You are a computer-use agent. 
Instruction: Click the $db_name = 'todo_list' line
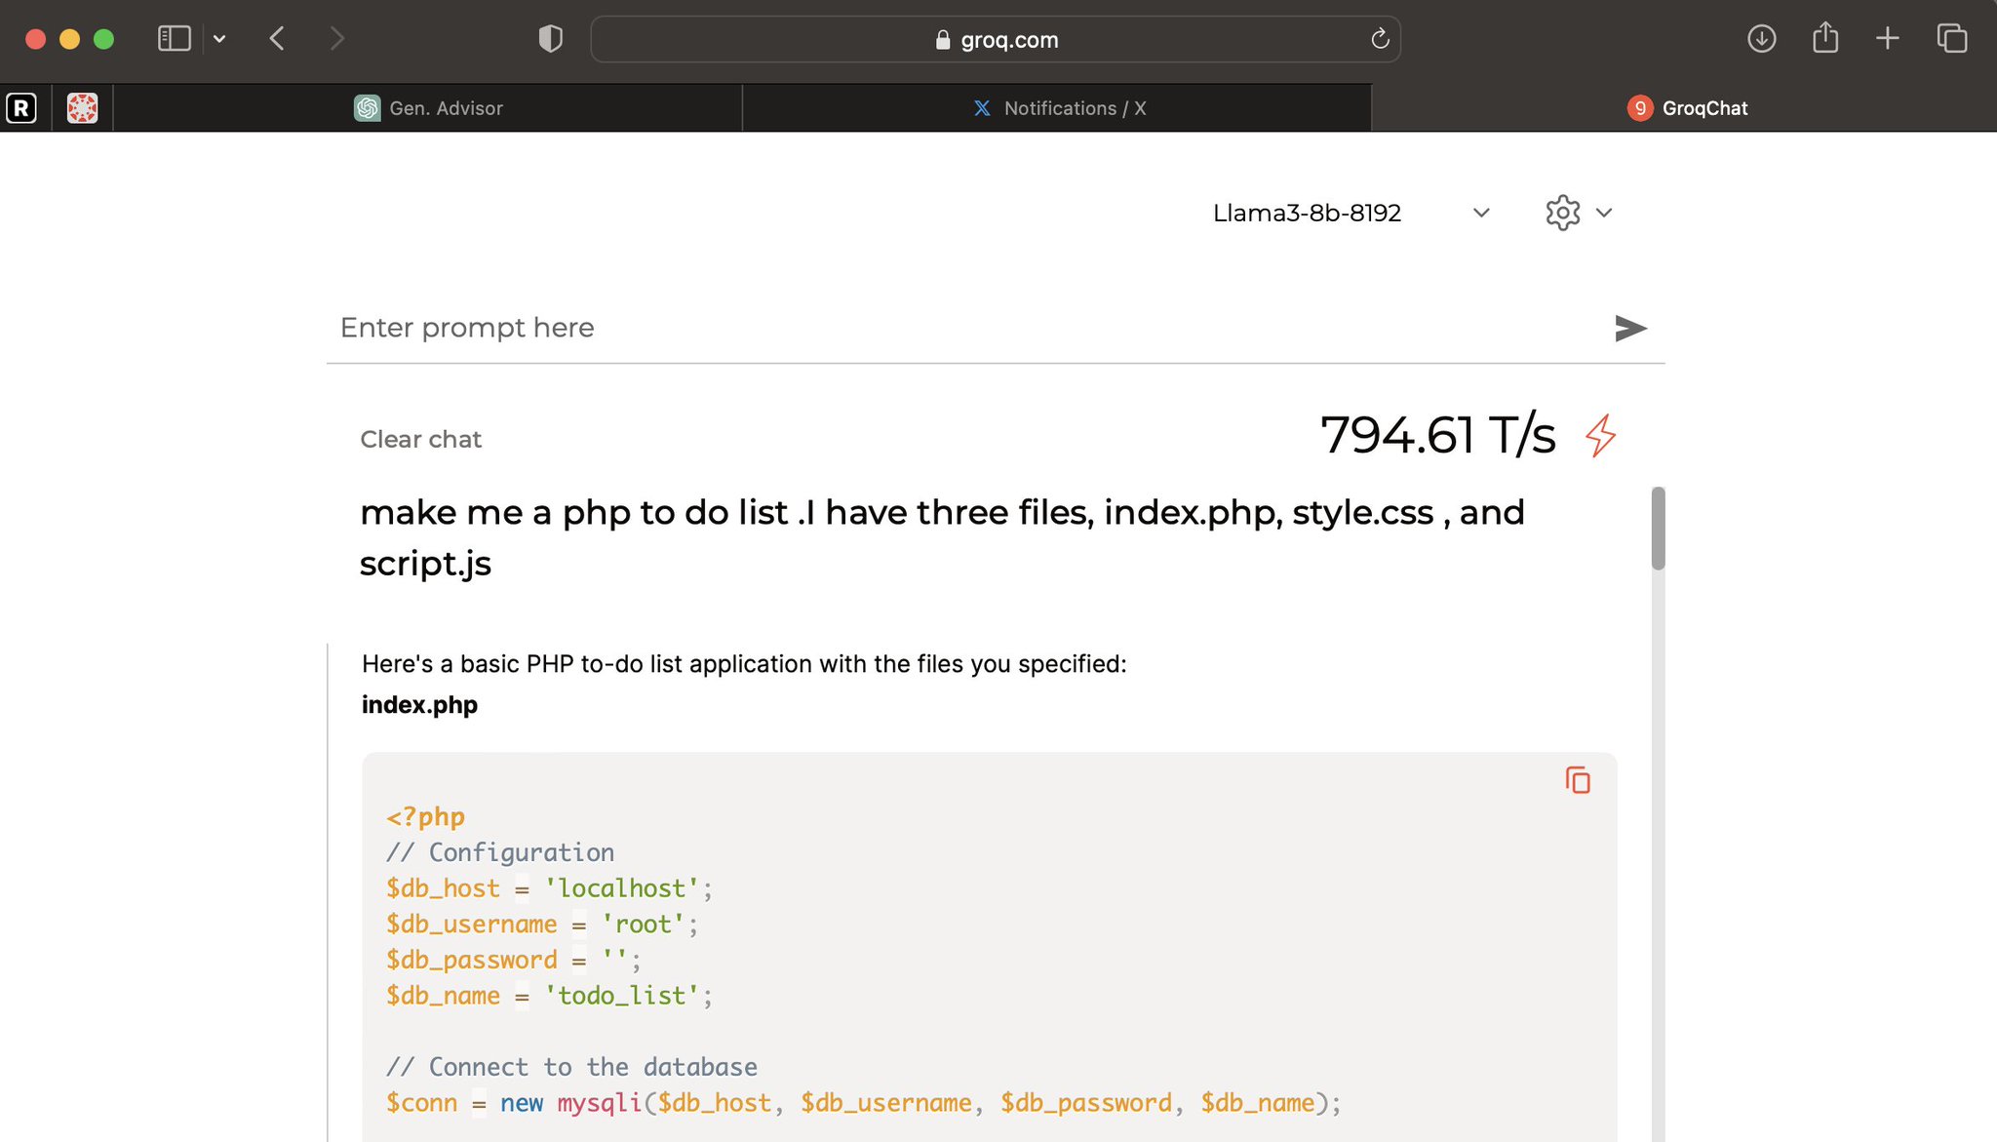click(549, 996)
